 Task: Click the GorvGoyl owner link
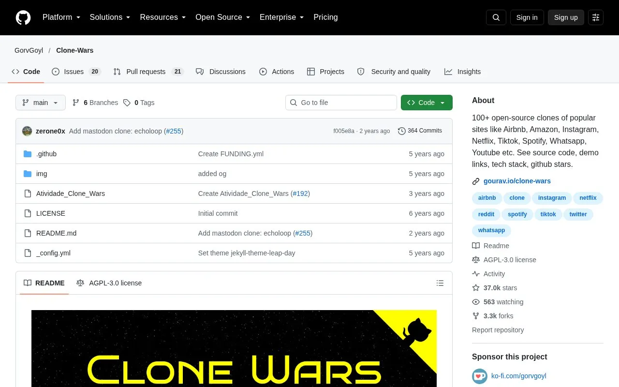[x=29, y=50]
